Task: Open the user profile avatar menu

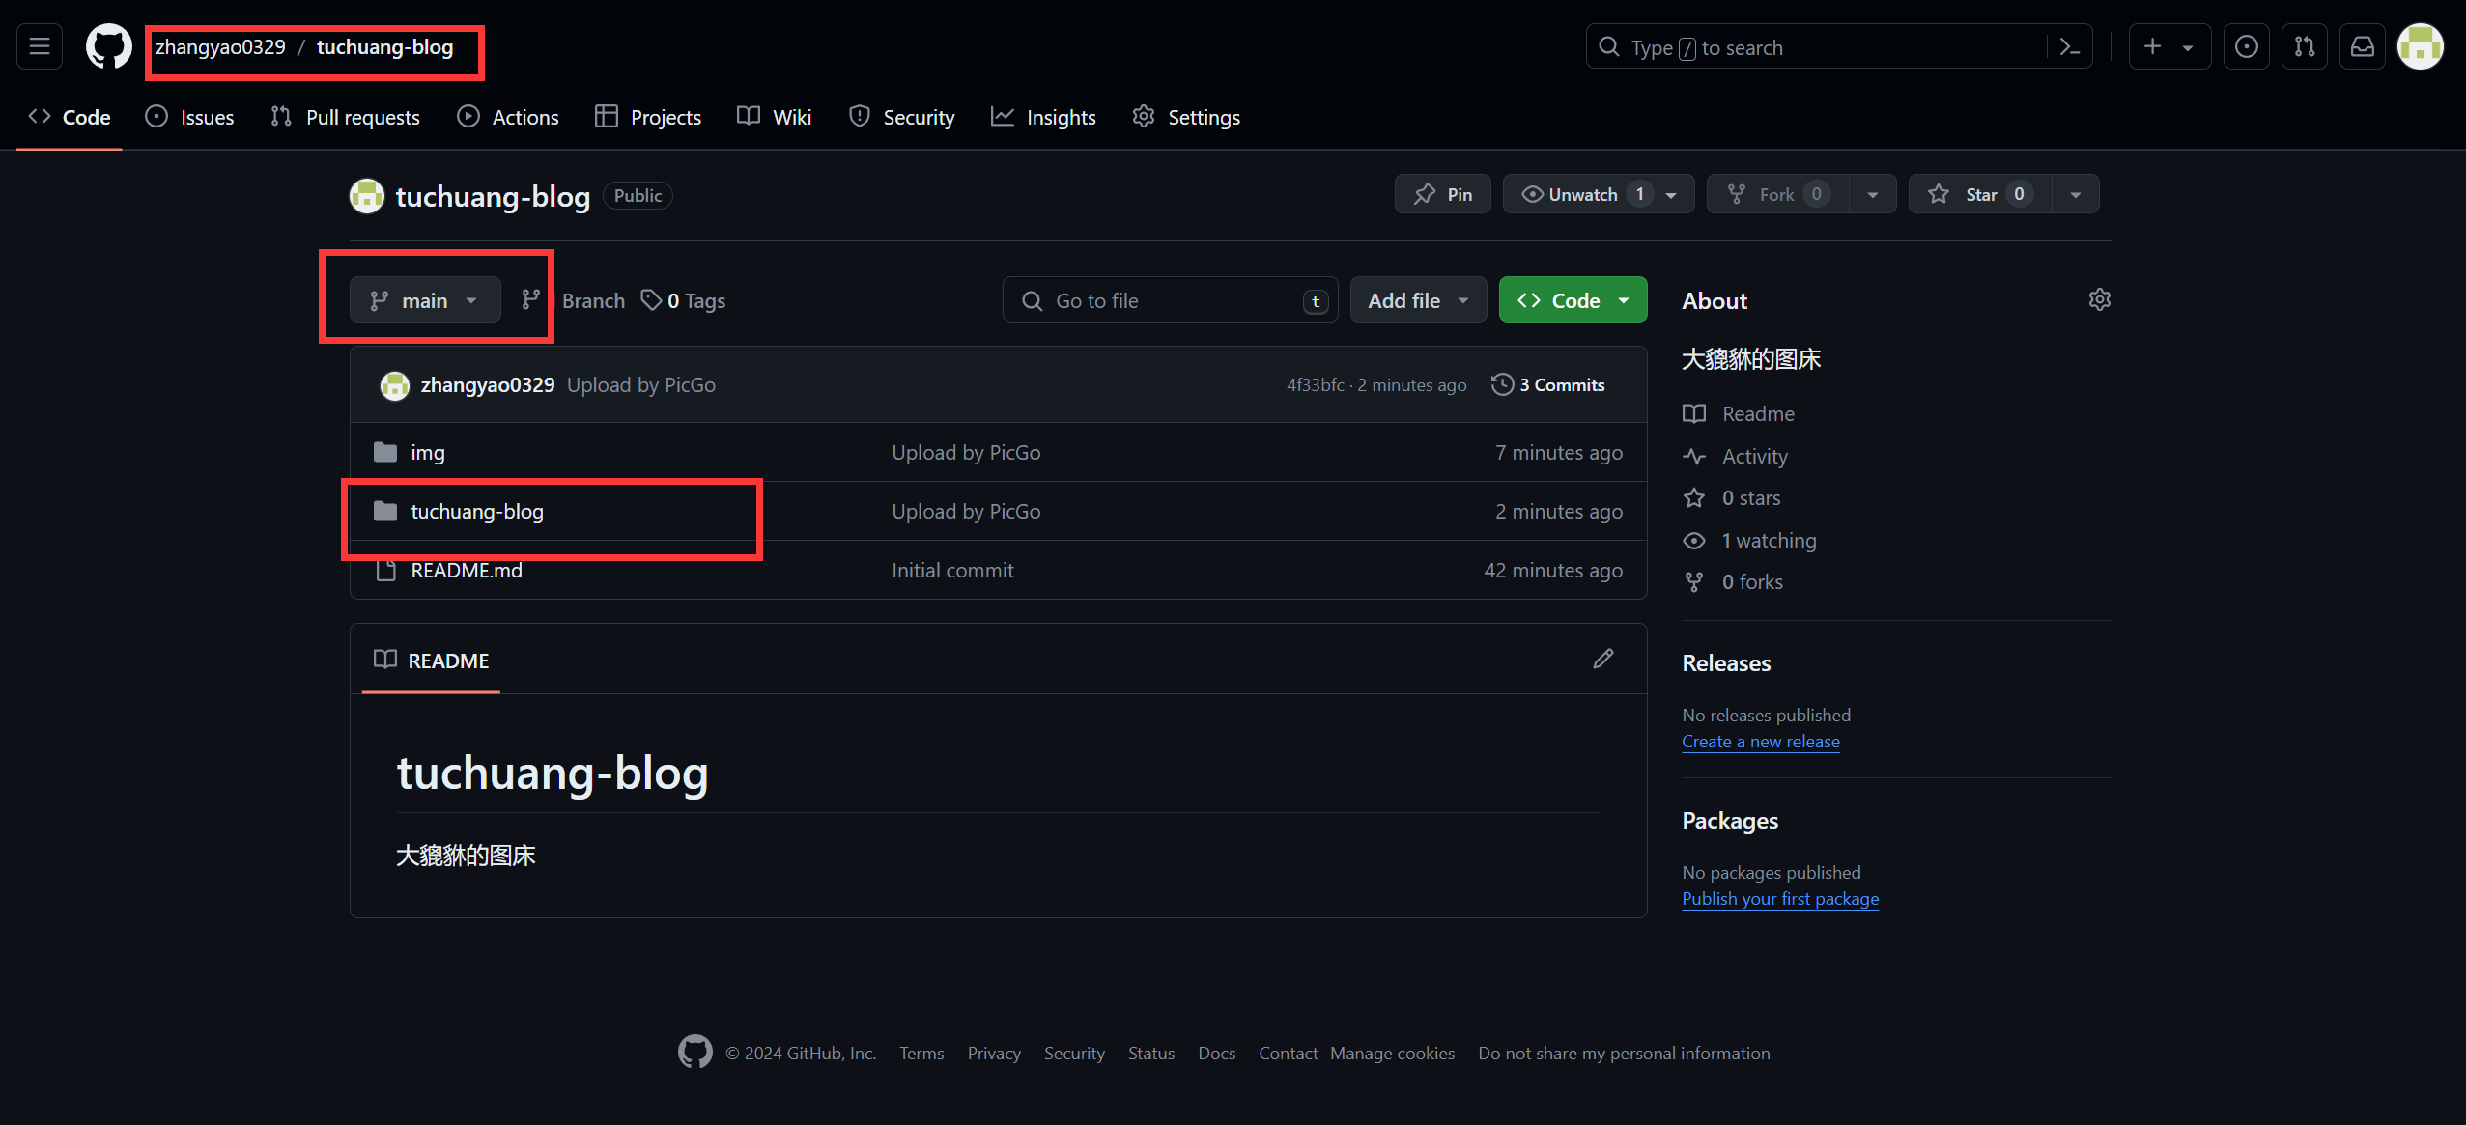Action: [2421, 46]
